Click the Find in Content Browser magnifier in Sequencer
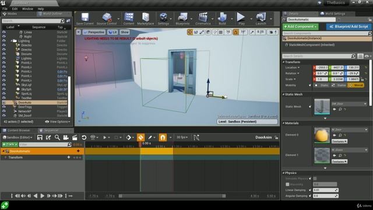Viewport: 373px width, 210px height. coord(57,138)
